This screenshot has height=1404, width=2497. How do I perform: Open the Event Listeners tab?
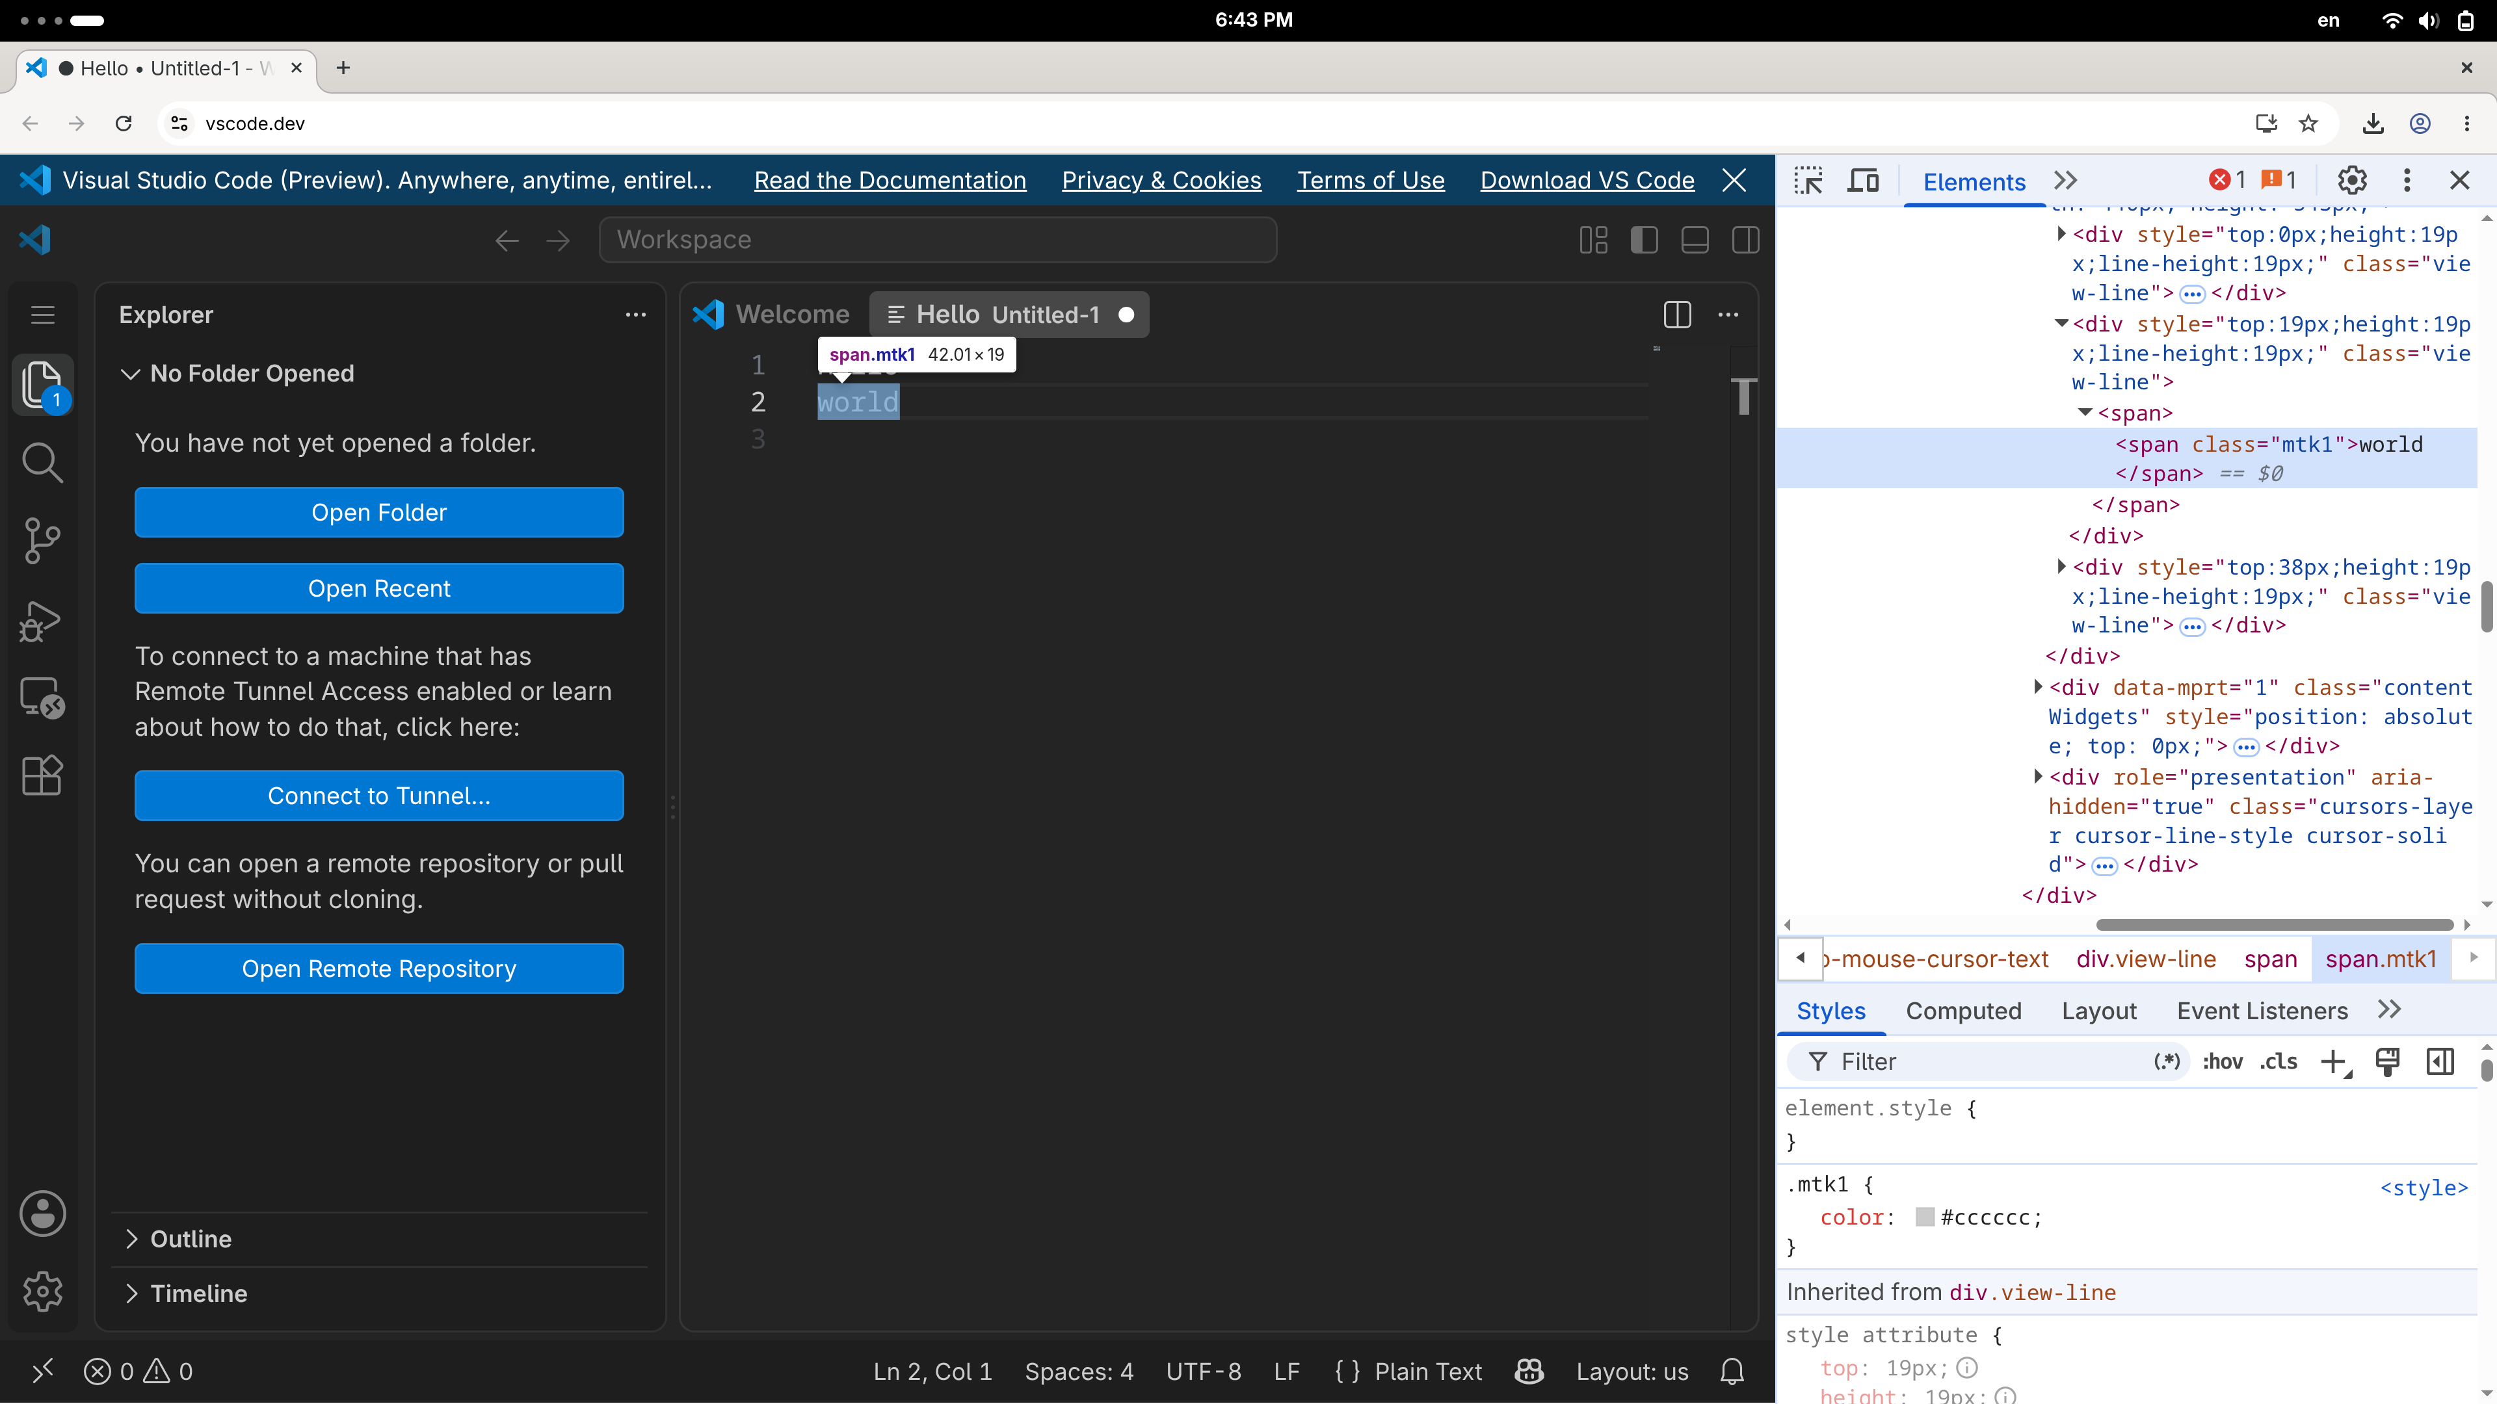(2262, 1011)
